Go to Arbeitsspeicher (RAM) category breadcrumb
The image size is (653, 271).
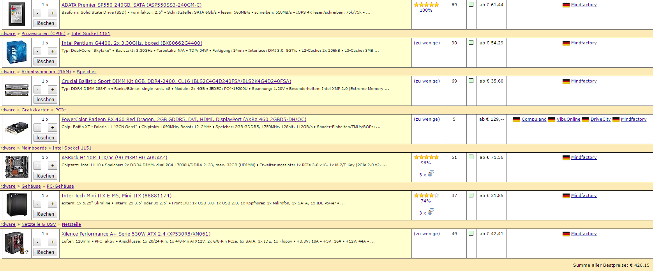point(46,72)
